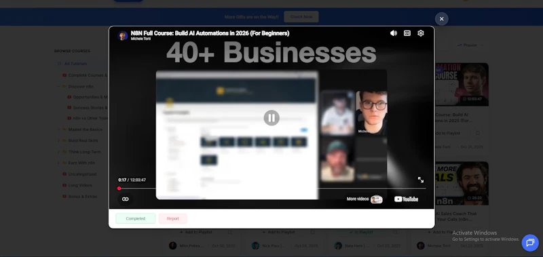The width and height of the screenshot is (543, 257).
Task: Expand the Earn With n8n folder
Action: pos(58,163)
